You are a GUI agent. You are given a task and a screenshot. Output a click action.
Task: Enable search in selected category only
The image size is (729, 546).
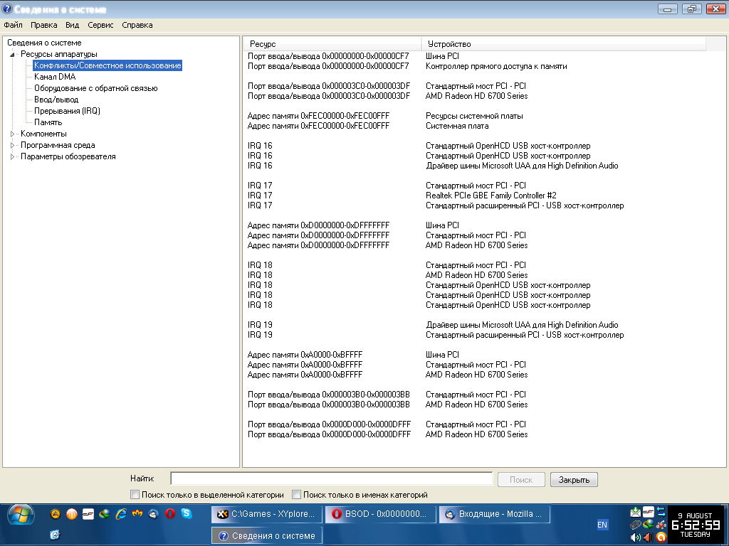tap(135, 495)
